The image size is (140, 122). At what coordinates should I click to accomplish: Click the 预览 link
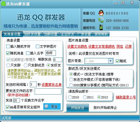120,47
